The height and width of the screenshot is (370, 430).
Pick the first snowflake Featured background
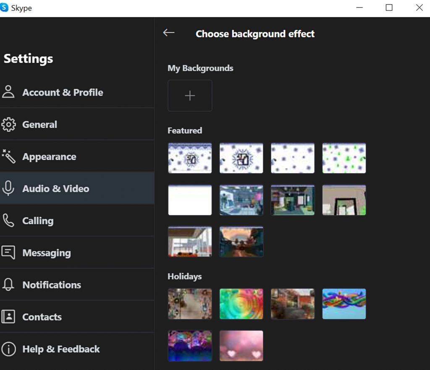coord(190,158)
